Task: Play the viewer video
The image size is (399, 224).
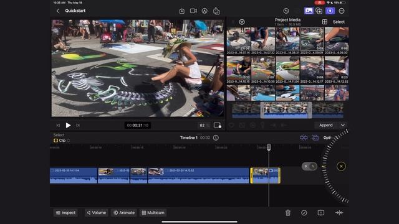Action: 68,125
